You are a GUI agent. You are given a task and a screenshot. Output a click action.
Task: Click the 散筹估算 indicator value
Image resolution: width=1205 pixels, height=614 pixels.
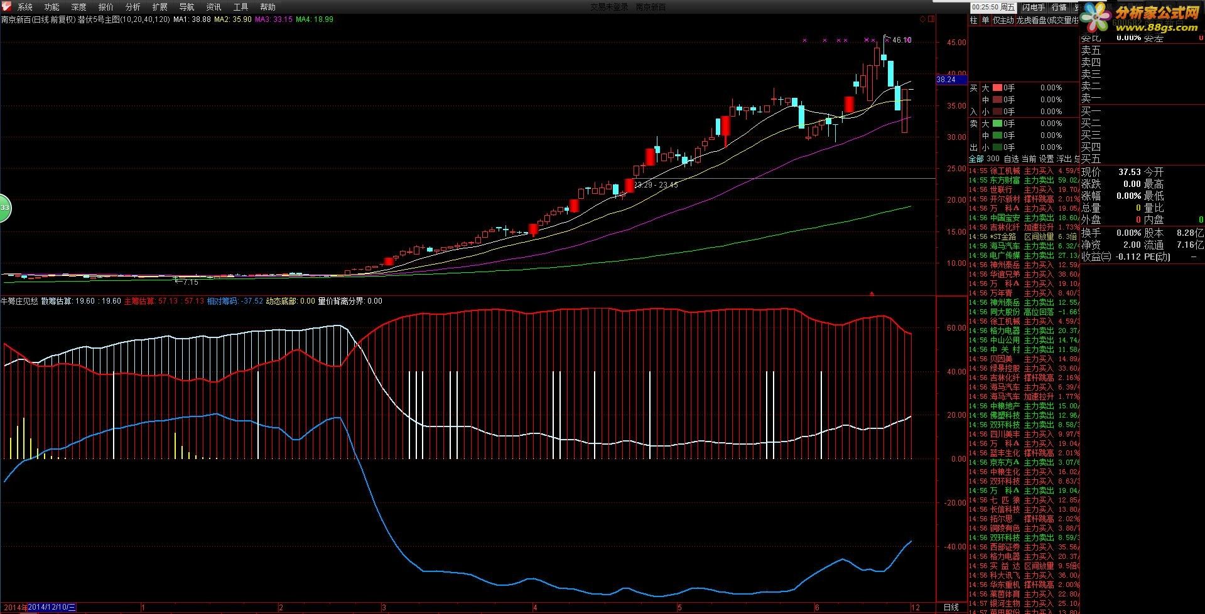click(x=82, y=301)
